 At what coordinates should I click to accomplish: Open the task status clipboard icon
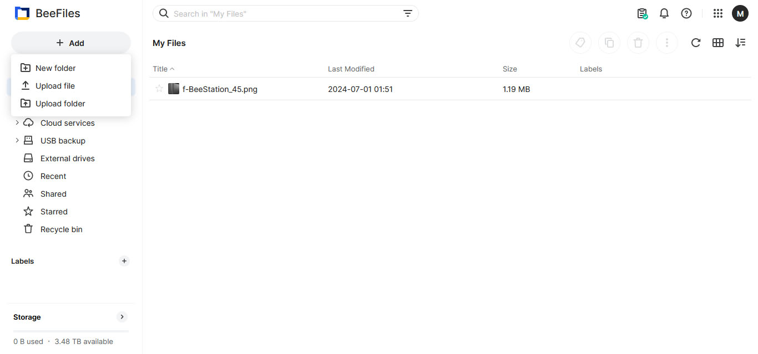click(x=642, y=14)
